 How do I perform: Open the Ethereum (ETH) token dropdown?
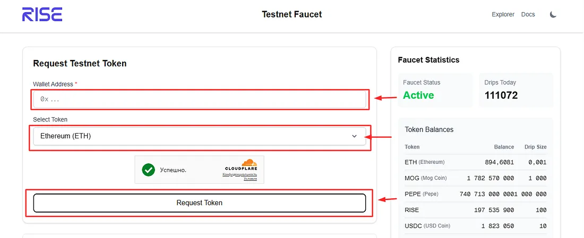click(200, 136)
